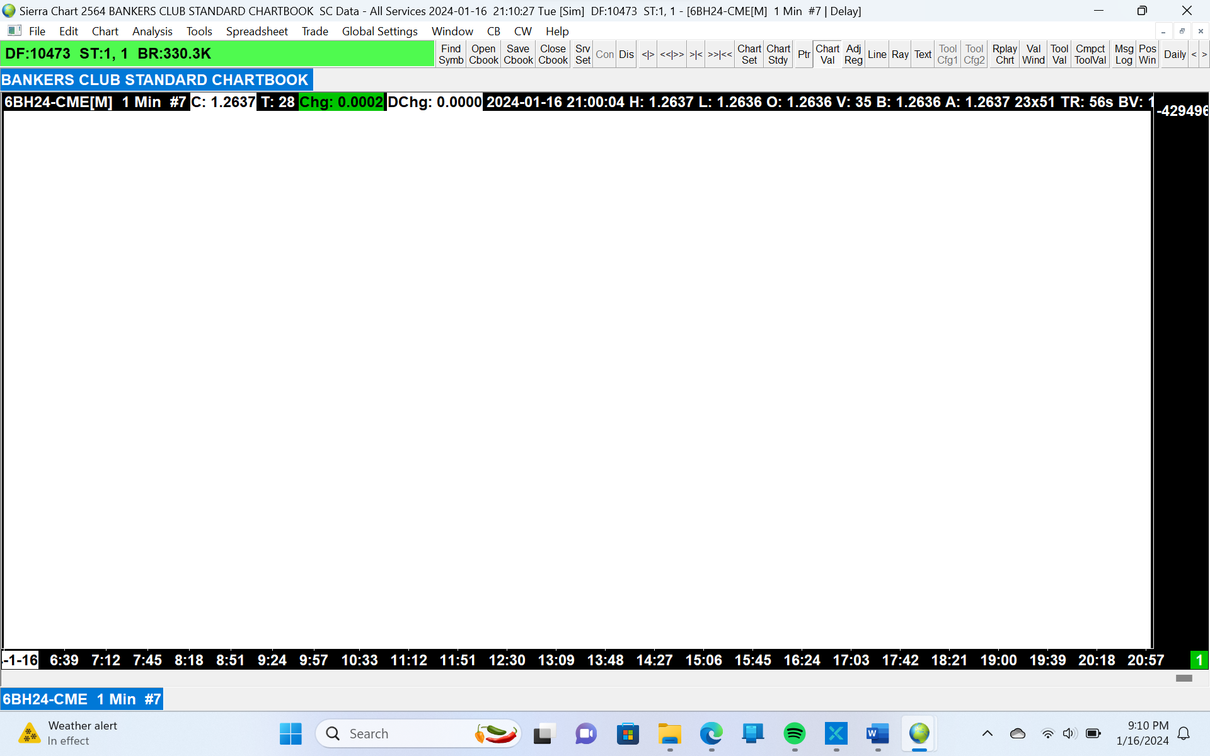This screenshot has width=1210, height=756.
Task: Open the Analysis menu
Action: pyautogui.click(x=152, y=31)
